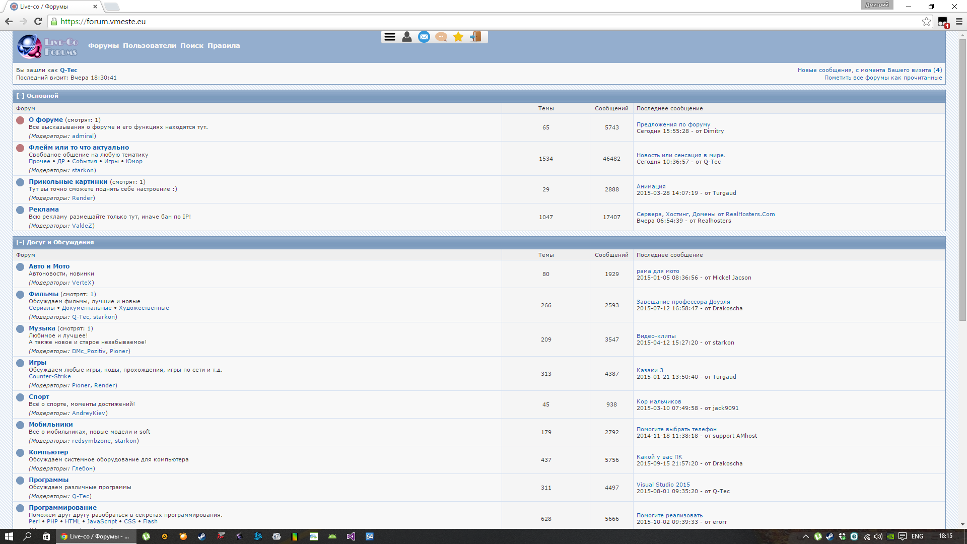The height and width of the screenshot is (544, 967).
Task: Click Пометить все форумы как прочитанные
Action: pyautogui.click(x=883, y=78)
